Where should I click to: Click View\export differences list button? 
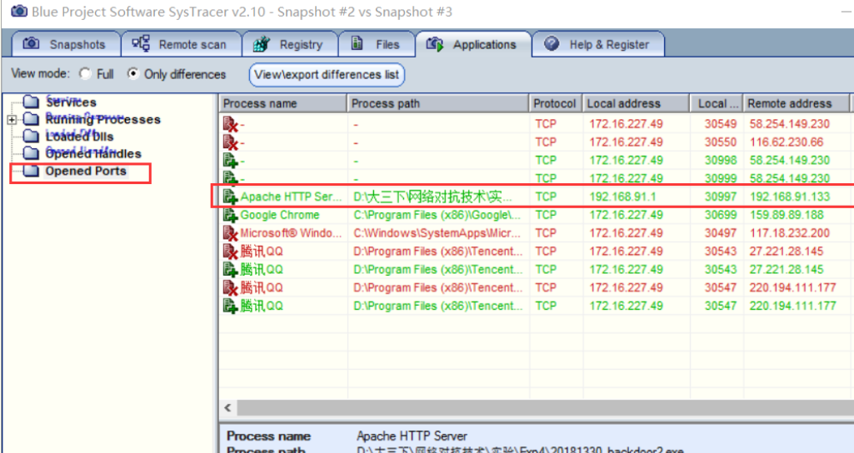pos(327,75)
